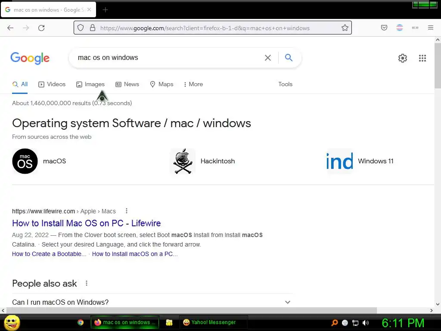View site security padlock info
This screenshot has height=331, width=441.
click(x=93, y=28)
